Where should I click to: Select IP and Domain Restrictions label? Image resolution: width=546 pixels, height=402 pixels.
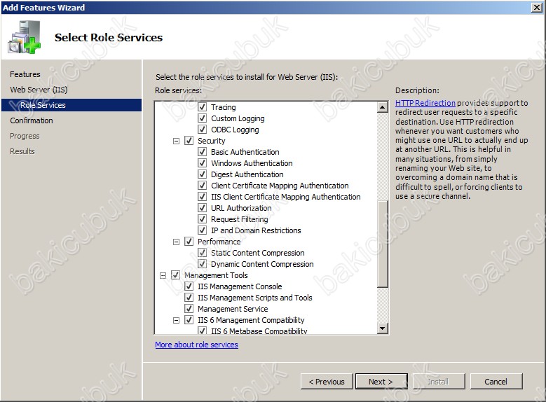256,230
